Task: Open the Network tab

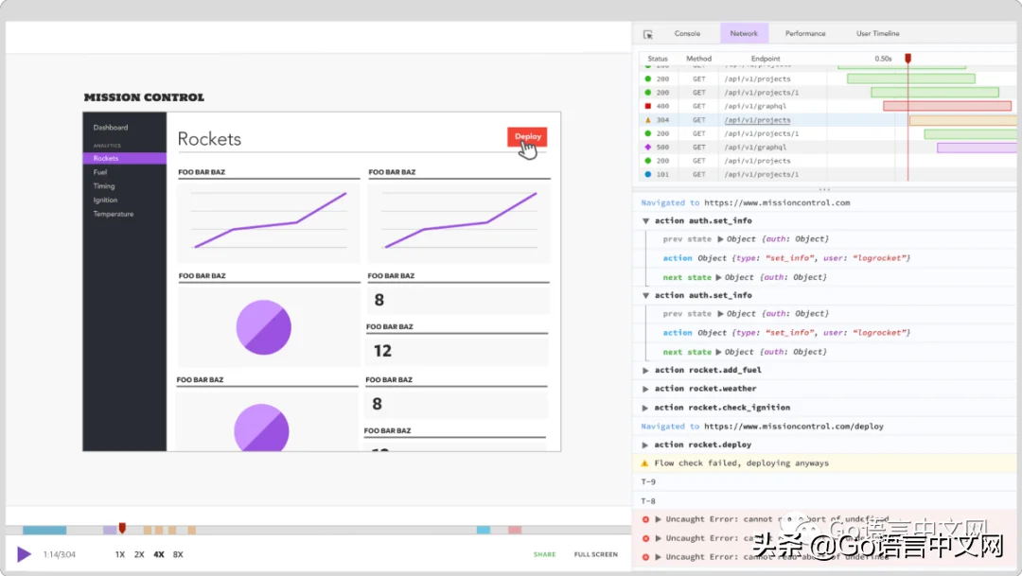Action: point(744,33)
